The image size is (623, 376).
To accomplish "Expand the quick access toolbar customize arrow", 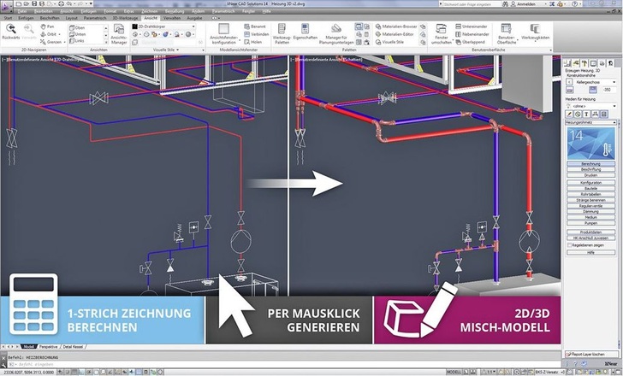I will [x=91, y=3].
